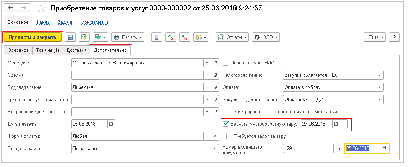Click the document structure list icon
The height and width of the screenshot is (167, 409).
pyautogui.click(x=156, y=37)
